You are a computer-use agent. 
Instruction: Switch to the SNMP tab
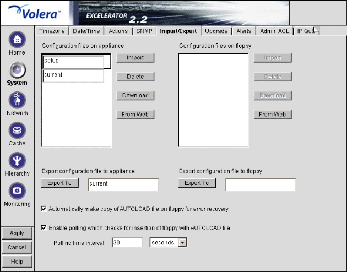(144, 31)
